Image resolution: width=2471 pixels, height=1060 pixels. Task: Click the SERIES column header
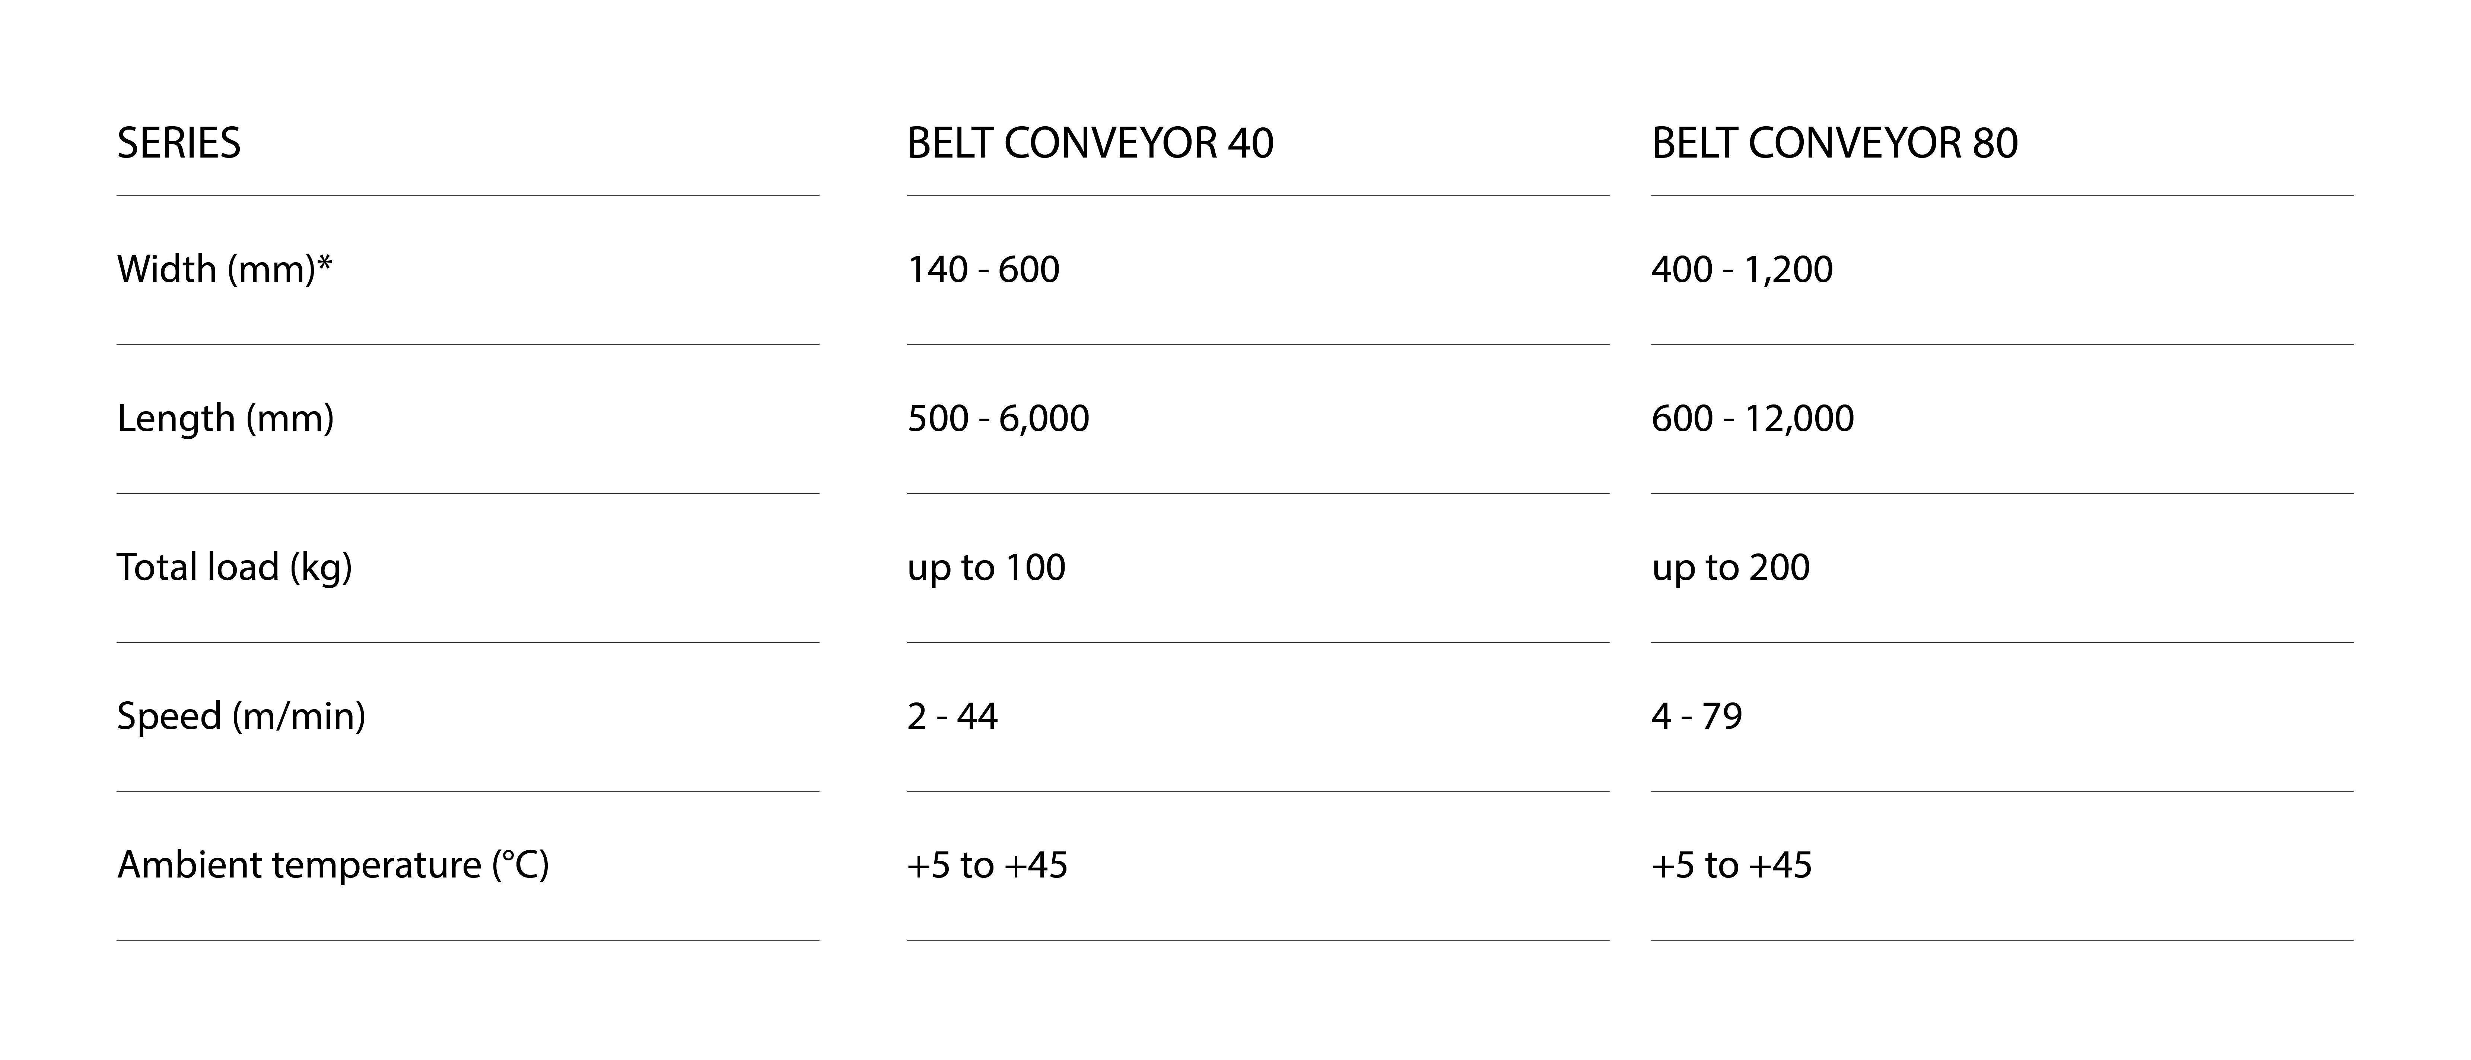click(x=179, y=144)
